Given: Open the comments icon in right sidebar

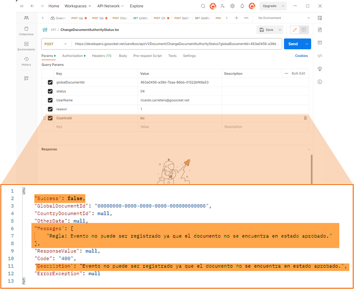Looking at the screenshot, I should pos(320,43).
